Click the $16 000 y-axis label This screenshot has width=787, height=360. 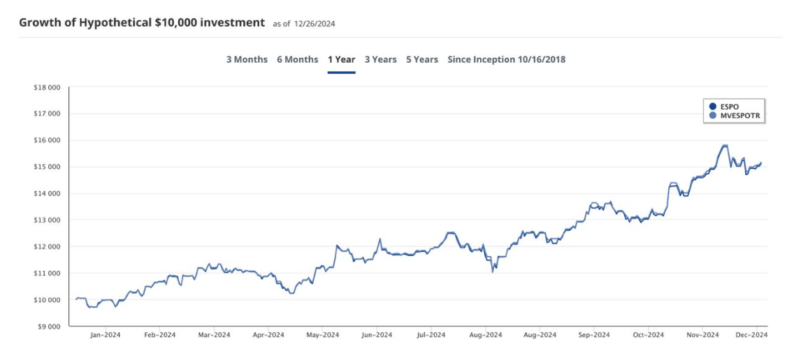point(48,140)
